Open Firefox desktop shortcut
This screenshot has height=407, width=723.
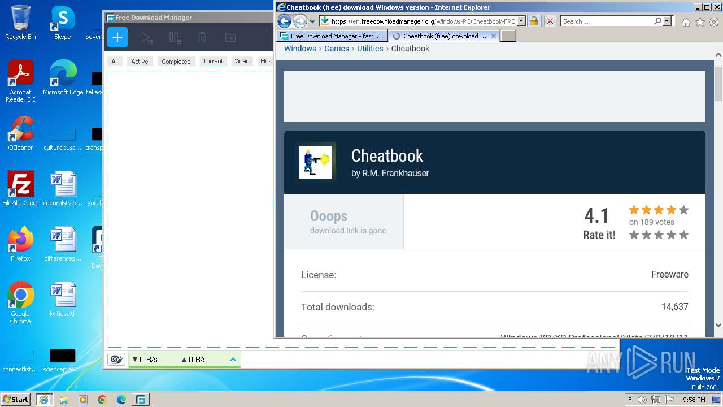(x=20, y=244)
